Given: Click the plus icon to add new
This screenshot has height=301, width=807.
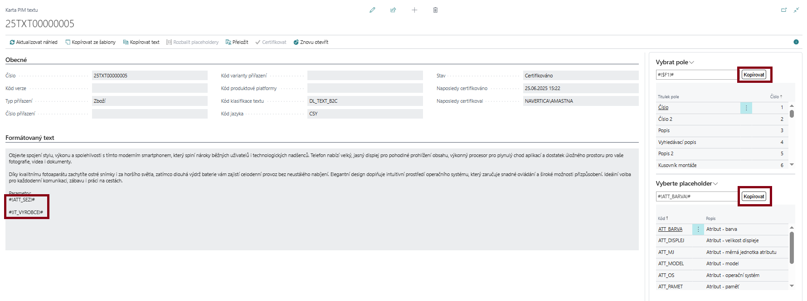Looking at the screenshot, I should (414, 10).
